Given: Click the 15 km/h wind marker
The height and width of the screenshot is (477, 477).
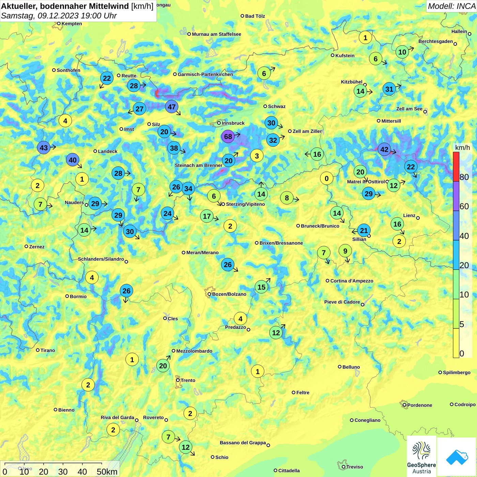Looking at the screenshot, I should click(262, 287).
